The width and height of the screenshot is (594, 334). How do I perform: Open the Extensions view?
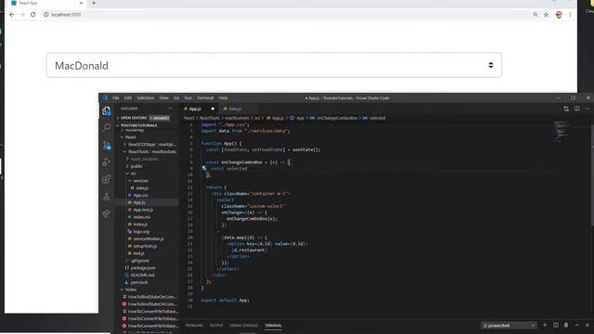point(107,179)
